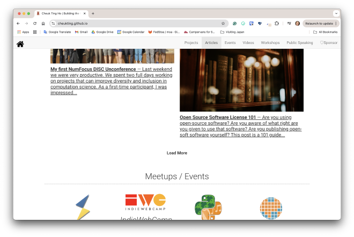Screen dimensions: 354x237
Task: Open the Apps grid bookmark
Action: [23, 32]
